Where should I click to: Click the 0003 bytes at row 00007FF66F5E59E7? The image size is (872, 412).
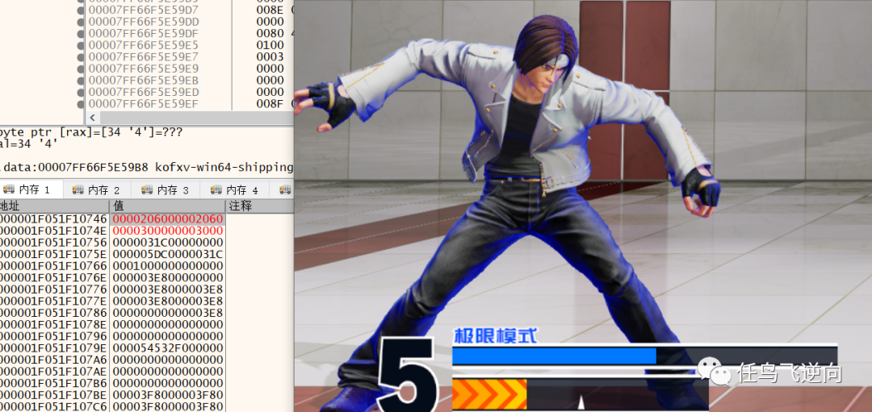pyautogui.click(x=270, y=57)
